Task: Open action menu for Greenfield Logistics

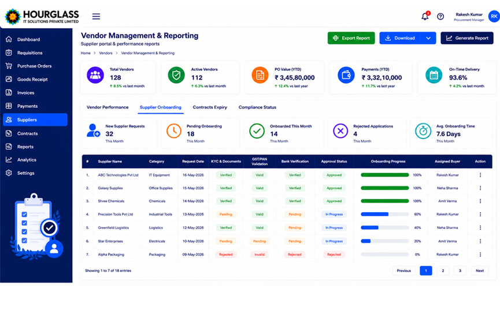Action: pos(480,228)
